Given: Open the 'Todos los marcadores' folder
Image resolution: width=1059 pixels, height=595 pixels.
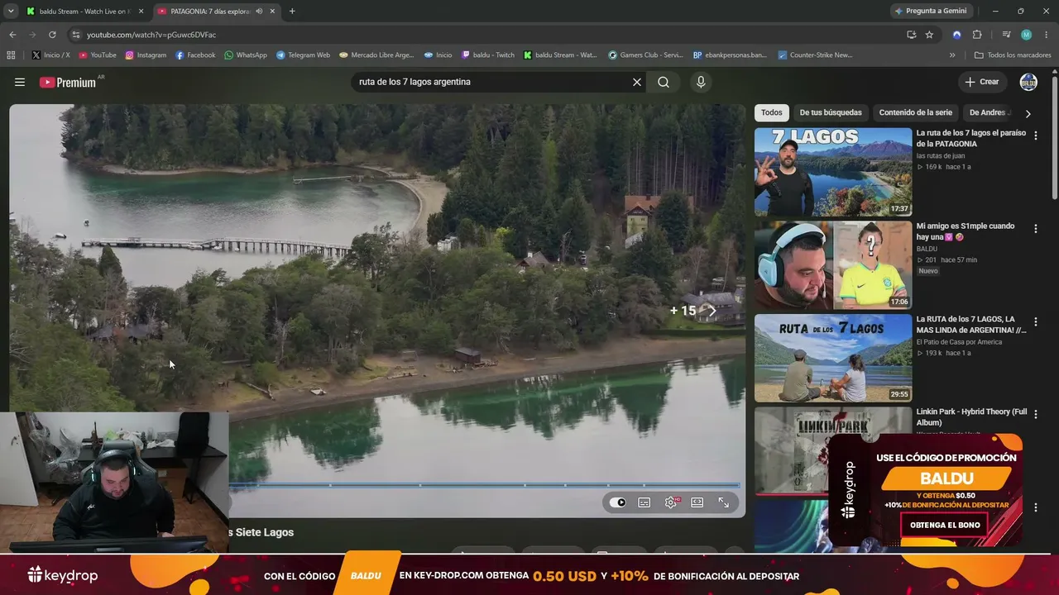Looking at the screenshot, I should click(x=1013, y=55).
